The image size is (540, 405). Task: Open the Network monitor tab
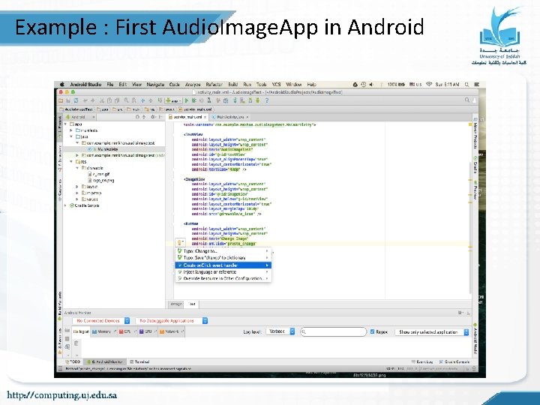172,331
